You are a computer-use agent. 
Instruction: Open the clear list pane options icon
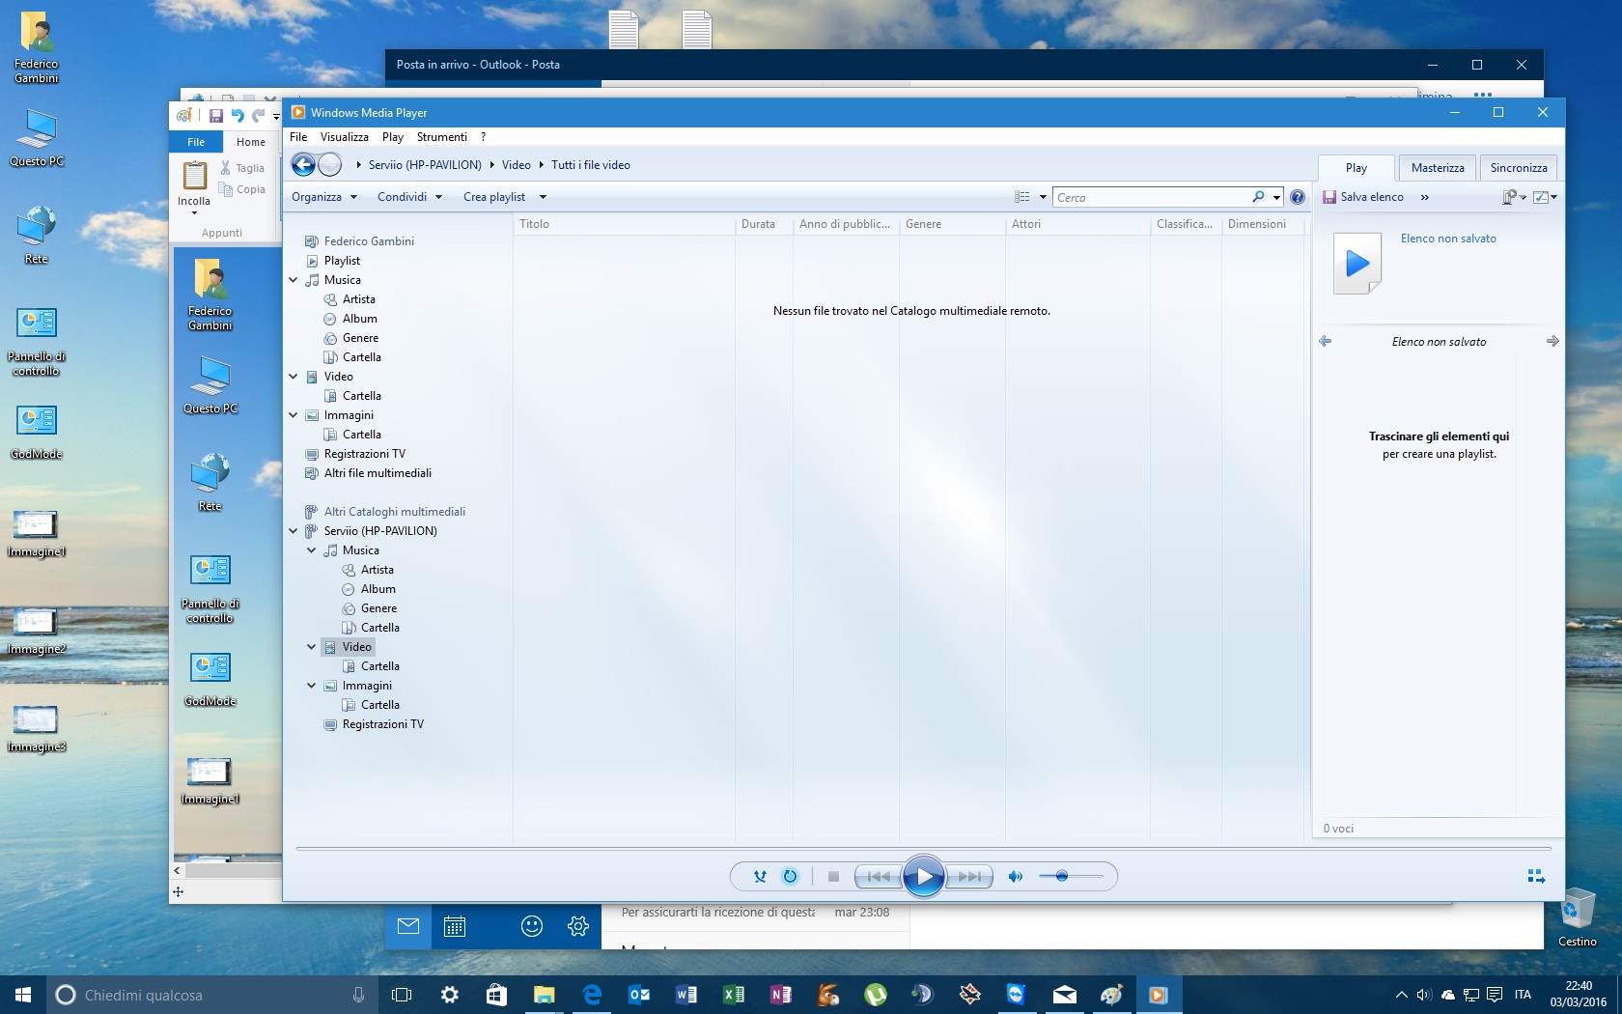[x=1513, y=197]
